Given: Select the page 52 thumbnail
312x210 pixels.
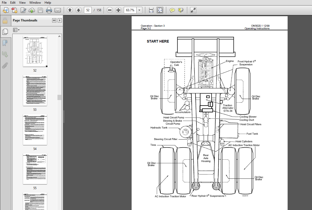Looking at the screenshot, I should pos(35,51).
